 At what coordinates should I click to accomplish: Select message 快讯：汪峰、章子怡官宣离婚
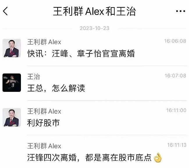coord(81,53)
